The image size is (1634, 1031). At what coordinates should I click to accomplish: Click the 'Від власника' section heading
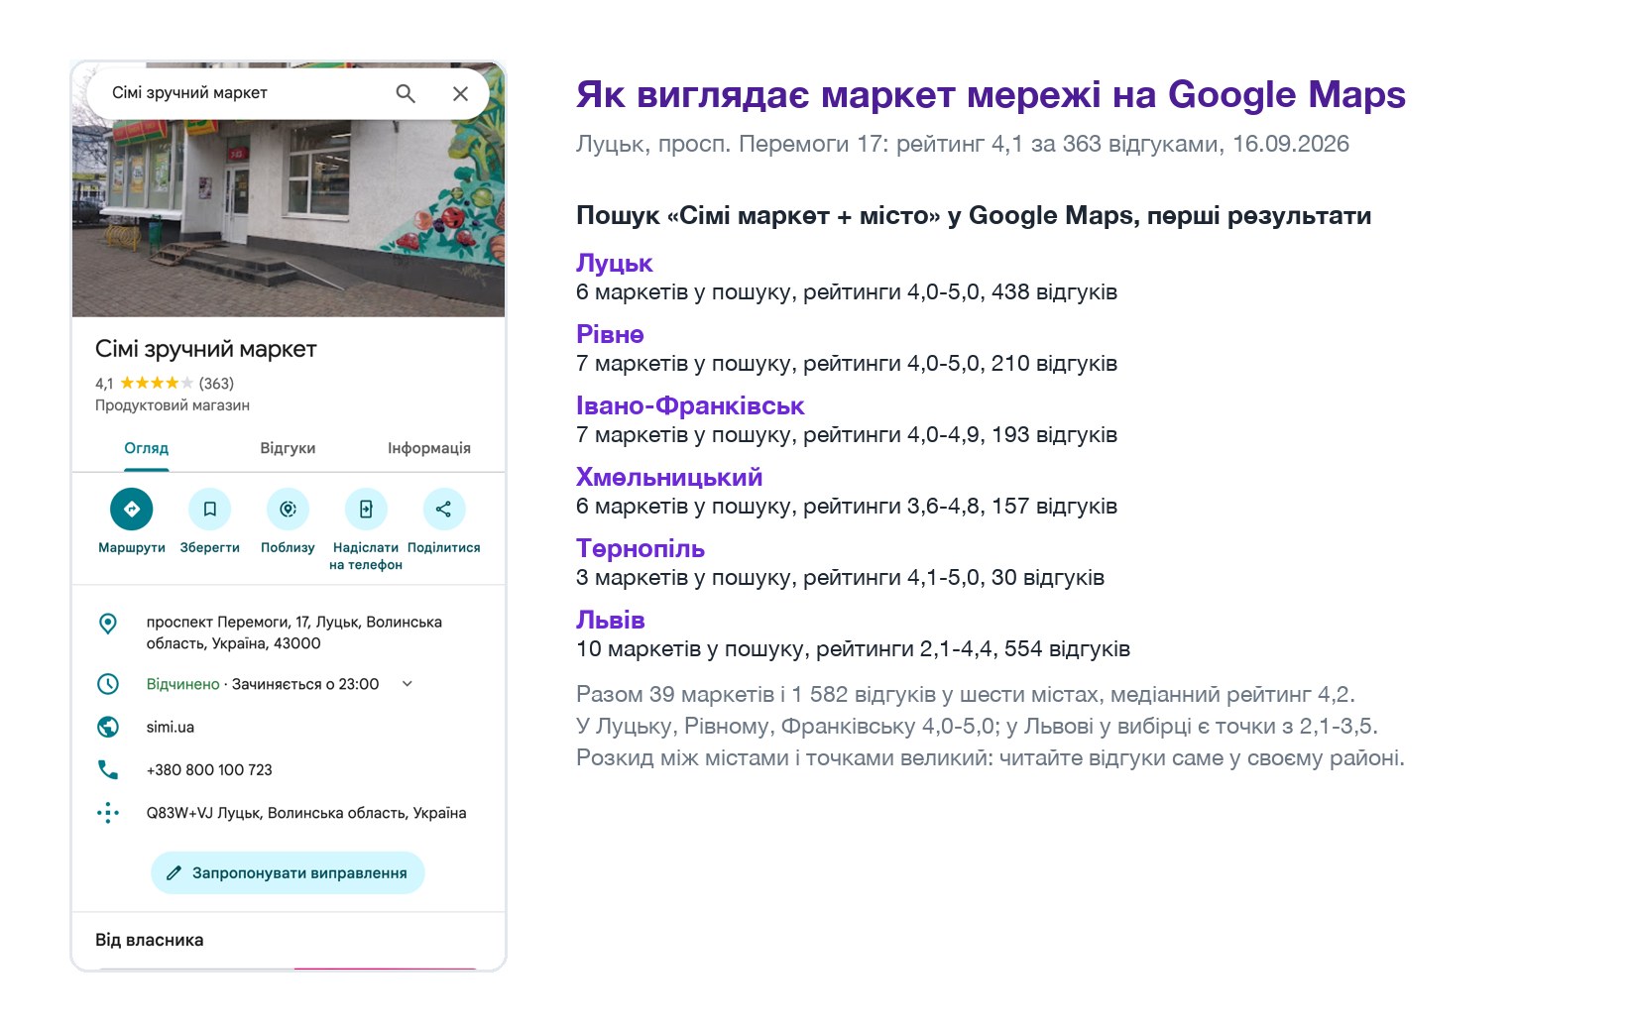(150, 940)
